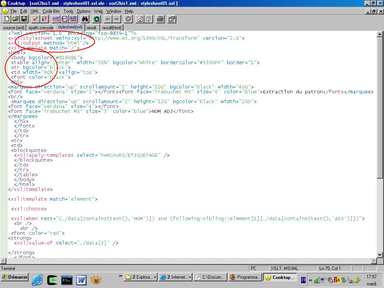Click the Démarrer start button
The width and height of the screenshot is (384, 288).
coord(15,277)
